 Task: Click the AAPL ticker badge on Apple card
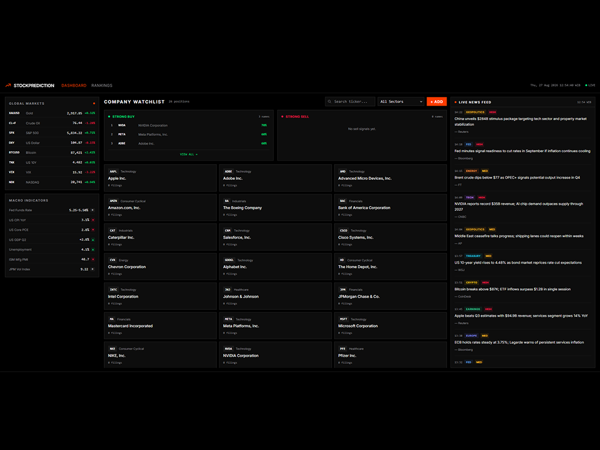point(113,172)
